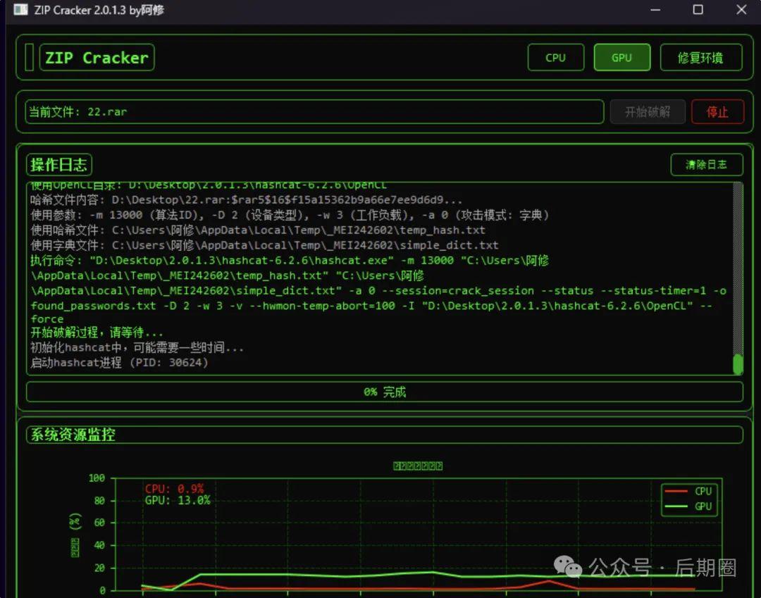The width and height of the screenshot is (761, 598).
Task: Click the log line starting with 哈希文件内容
Action: pos(246,200)
